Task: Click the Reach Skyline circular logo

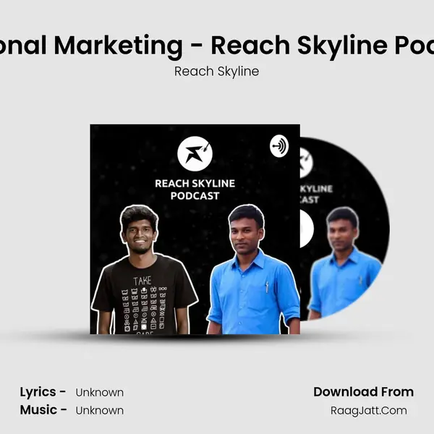Action: (x=195, y=153)
